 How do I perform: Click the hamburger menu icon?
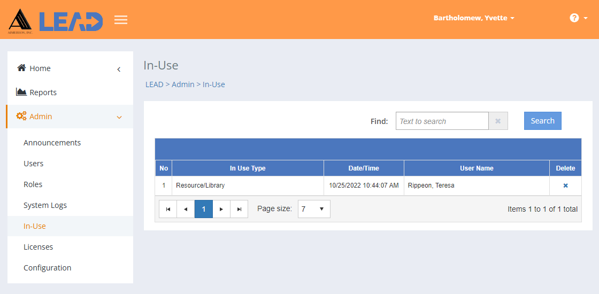[121, 20]
